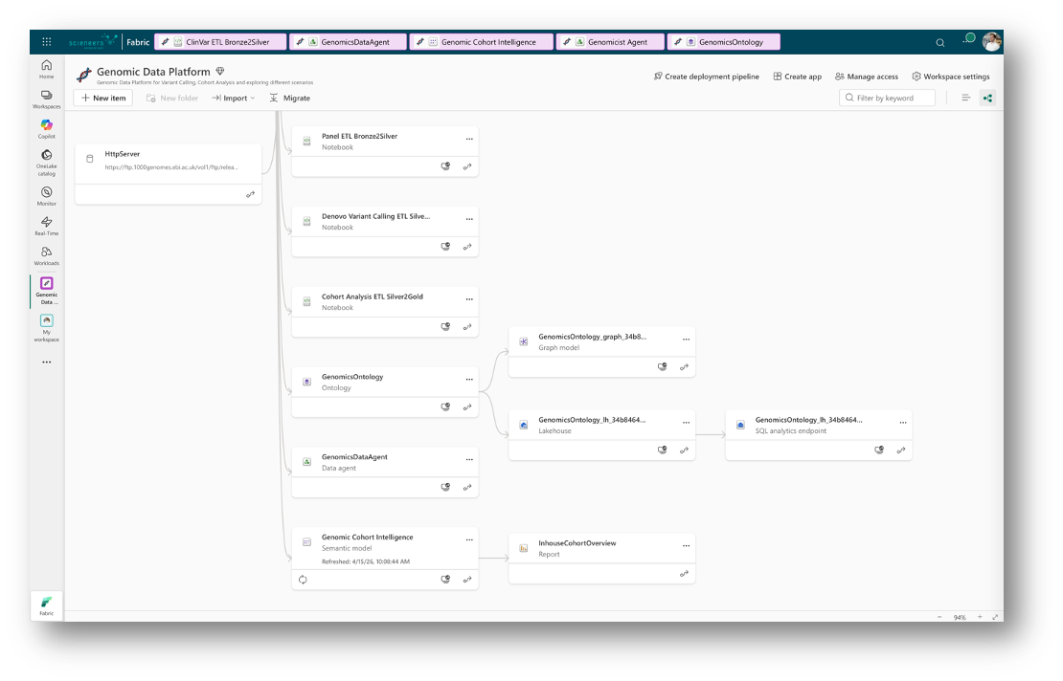
Task: Open more options for GenomicsOntology graph model
Action: (x=686, y=340)
